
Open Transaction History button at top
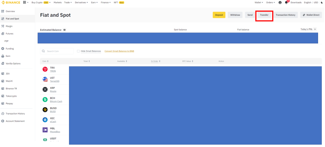[286, 15]
